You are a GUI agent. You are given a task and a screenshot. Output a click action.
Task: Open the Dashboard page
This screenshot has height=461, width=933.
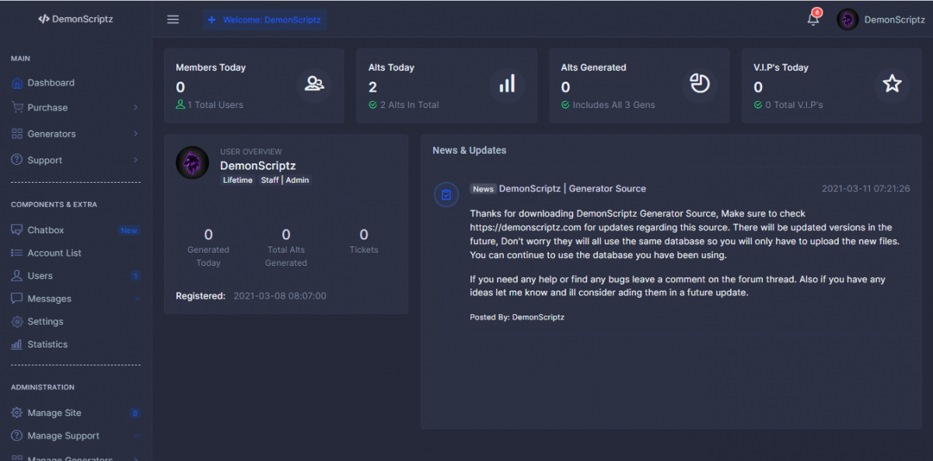pos(51,83)
